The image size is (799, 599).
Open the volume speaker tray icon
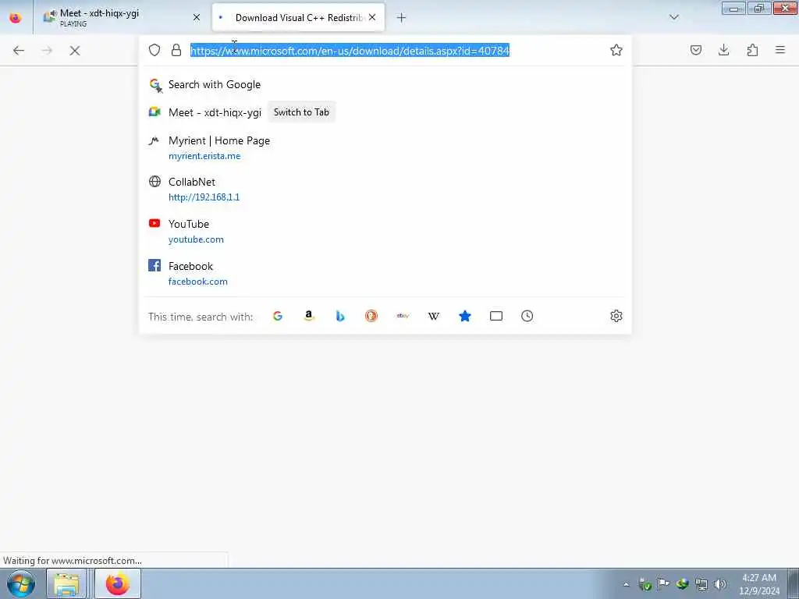(x=720, y=584)
